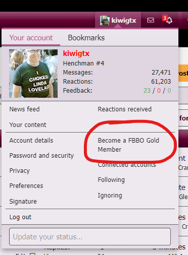The image size is (188, 255).
Task: Open Your content page
Action: point(28,125)
